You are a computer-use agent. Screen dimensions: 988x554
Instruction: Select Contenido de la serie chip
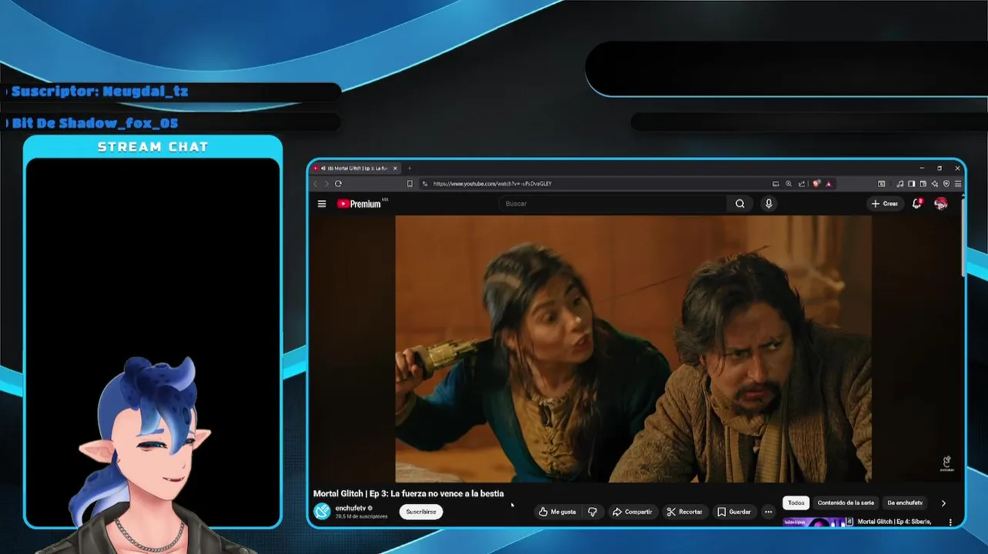point(846,502)
